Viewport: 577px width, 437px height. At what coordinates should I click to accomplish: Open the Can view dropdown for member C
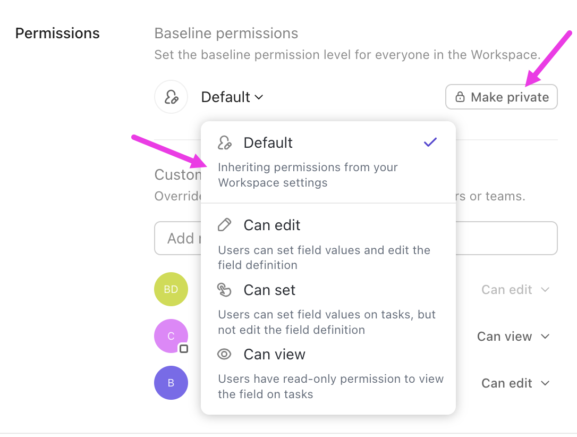tap(513, 336)
